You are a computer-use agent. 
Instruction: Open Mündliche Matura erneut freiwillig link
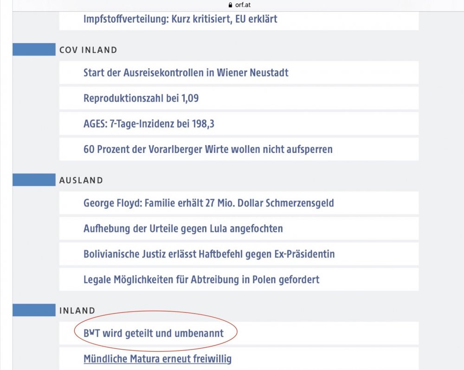[x=157, y=359]
